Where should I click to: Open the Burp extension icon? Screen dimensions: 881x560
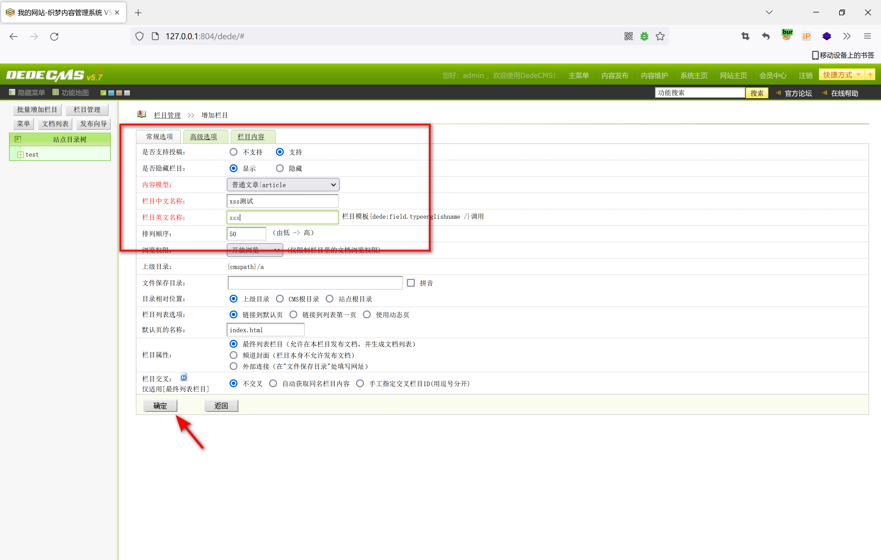[786, 36]
